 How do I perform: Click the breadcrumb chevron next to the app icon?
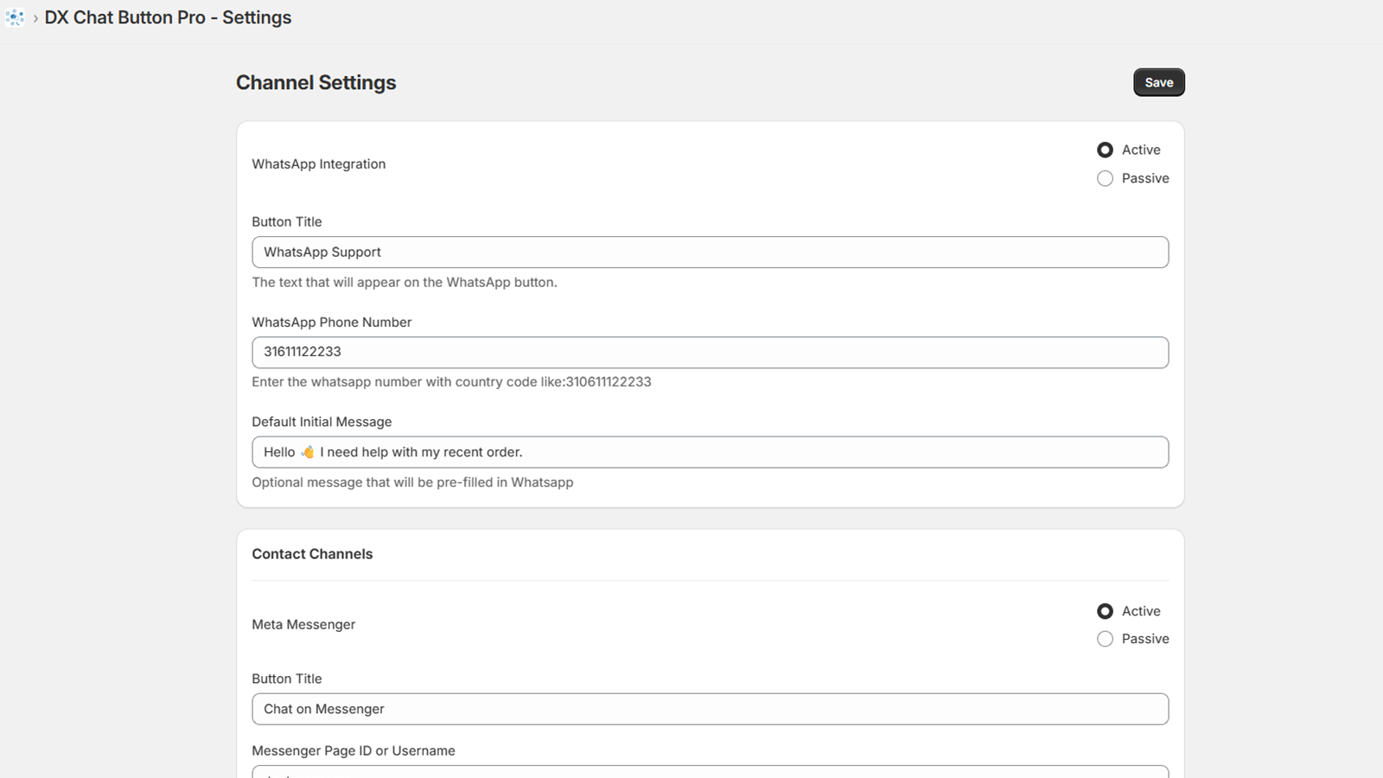coord(35,17)
